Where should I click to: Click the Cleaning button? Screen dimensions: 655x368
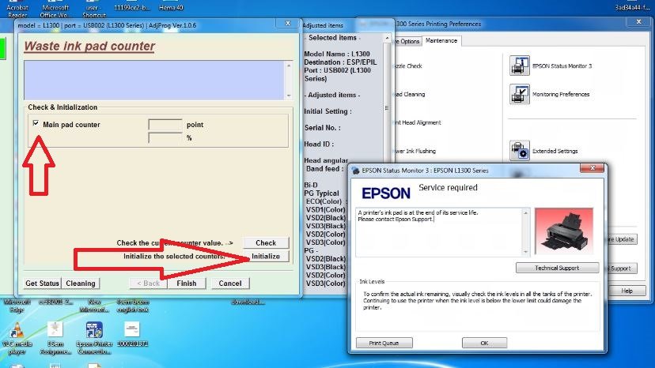81,284
